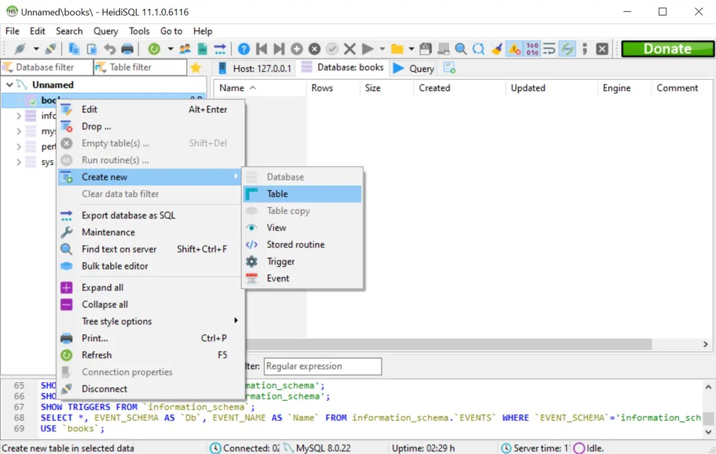
Task: Click the Donate button
Action: pos(667,48)
